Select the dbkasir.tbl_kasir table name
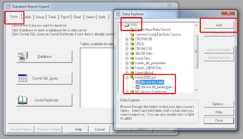Screen dimensions: 243x139 152,82
